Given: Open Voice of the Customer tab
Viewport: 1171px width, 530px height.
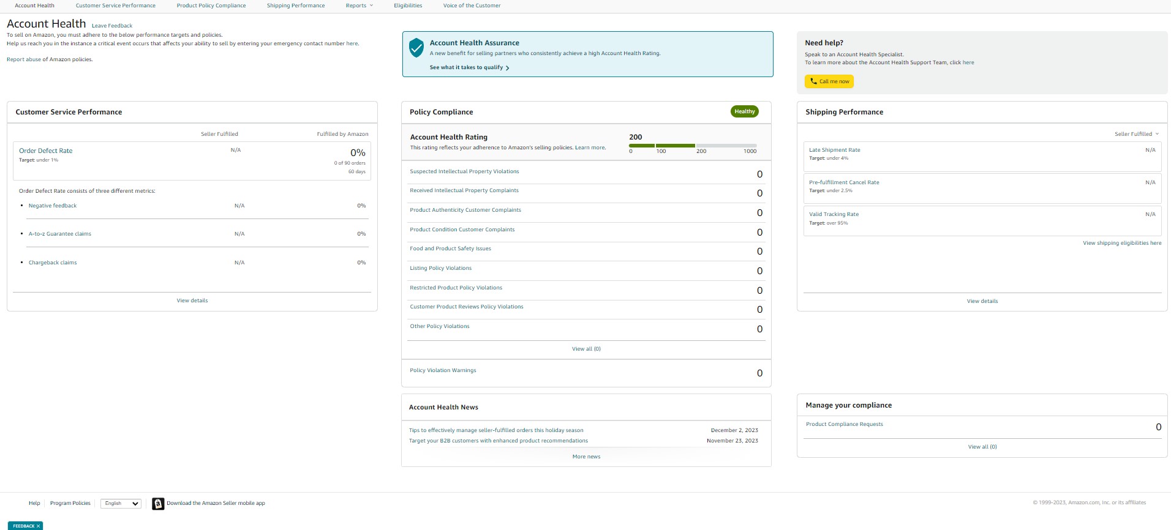Looking at the screenshot, I should pos(472,6).
